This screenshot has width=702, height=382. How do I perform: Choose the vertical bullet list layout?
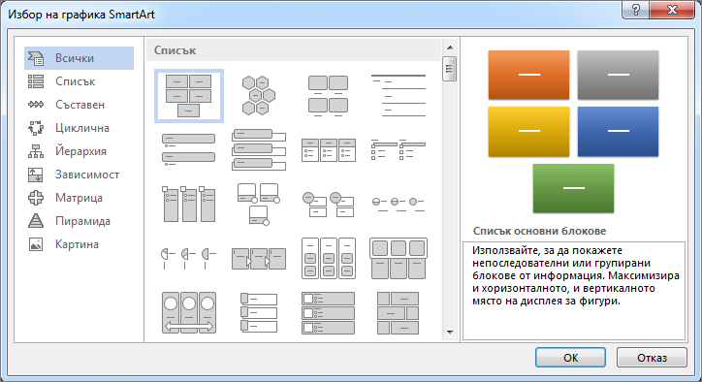(188, 149)
